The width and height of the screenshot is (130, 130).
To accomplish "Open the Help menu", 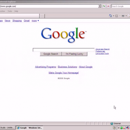I will point(16,11).
